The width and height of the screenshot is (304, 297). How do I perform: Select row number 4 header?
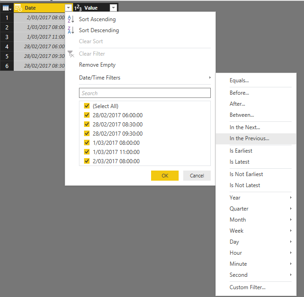click(x=7, y=46)
